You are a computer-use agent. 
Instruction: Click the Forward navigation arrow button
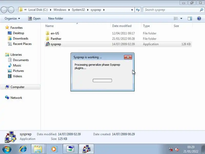pyautogui.click(x=11, y=10)
